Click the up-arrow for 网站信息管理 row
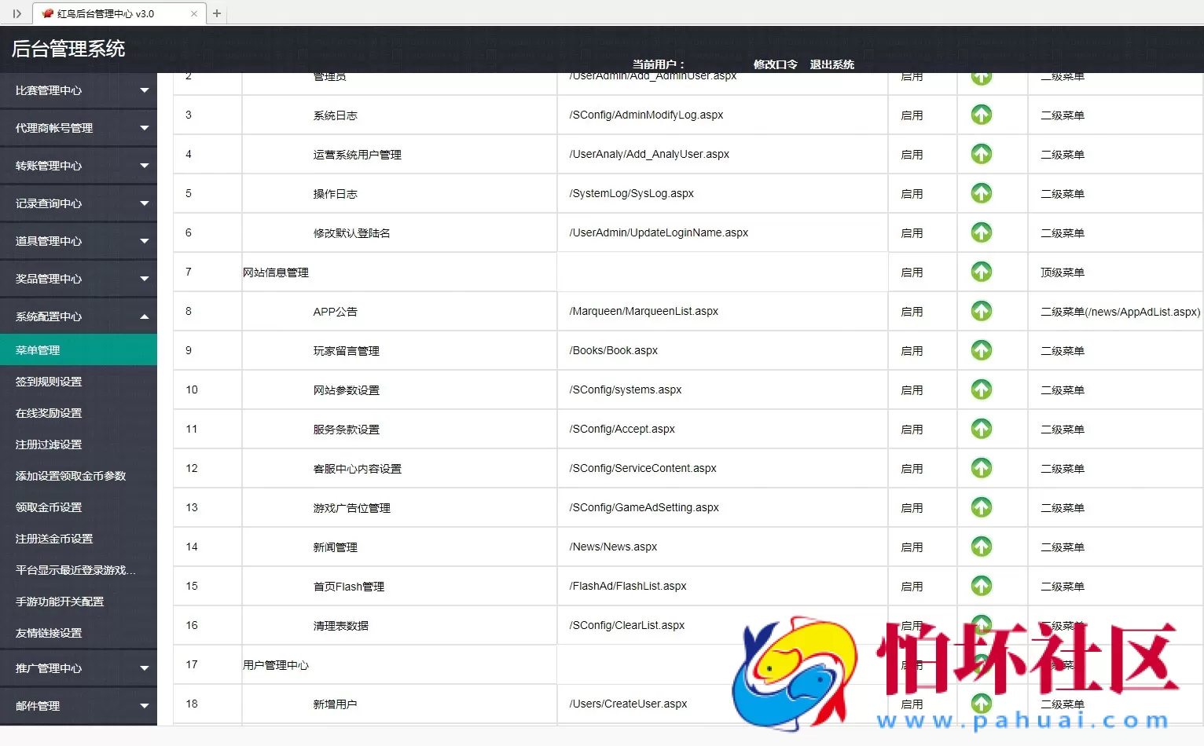1204x746 pixels. [x=981, y=272]
